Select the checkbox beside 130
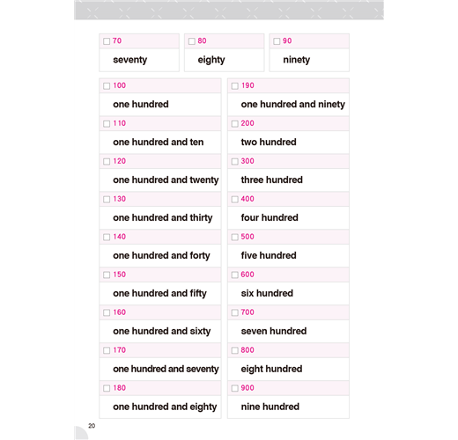 click(x=107, y=200)
